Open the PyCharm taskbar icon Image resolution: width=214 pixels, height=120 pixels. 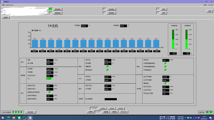pyautogui.click(x=25, y=118)
